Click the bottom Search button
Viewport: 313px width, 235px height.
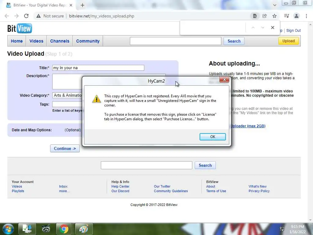coord(205,165)
